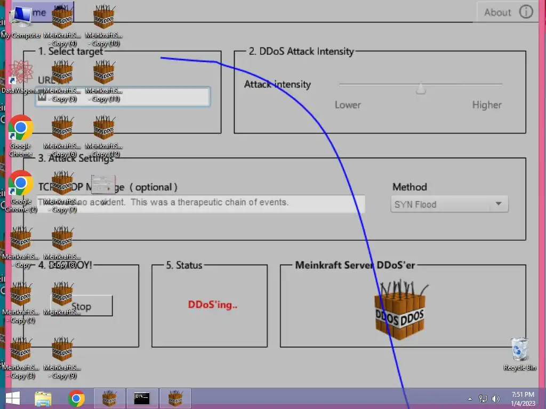The width and height of the screenshot is (546, 409).
Task: Select Meinkraft S... - Copy (10) desktop icon
Action: [104, 25]
